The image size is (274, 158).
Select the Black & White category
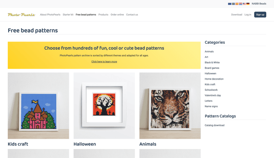(212, 63)
